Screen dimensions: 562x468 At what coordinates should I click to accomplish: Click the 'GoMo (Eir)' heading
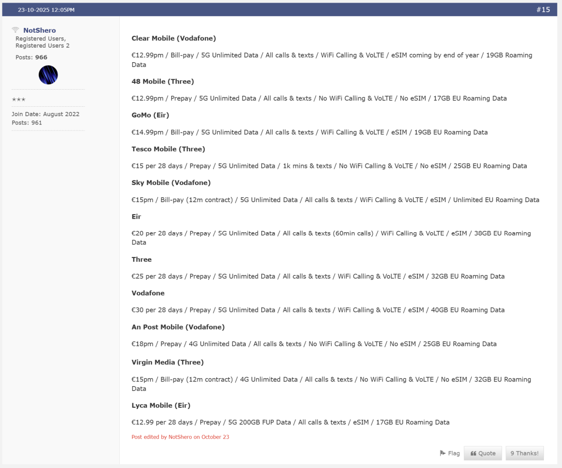pyautogui.click(x=150, y=115)
